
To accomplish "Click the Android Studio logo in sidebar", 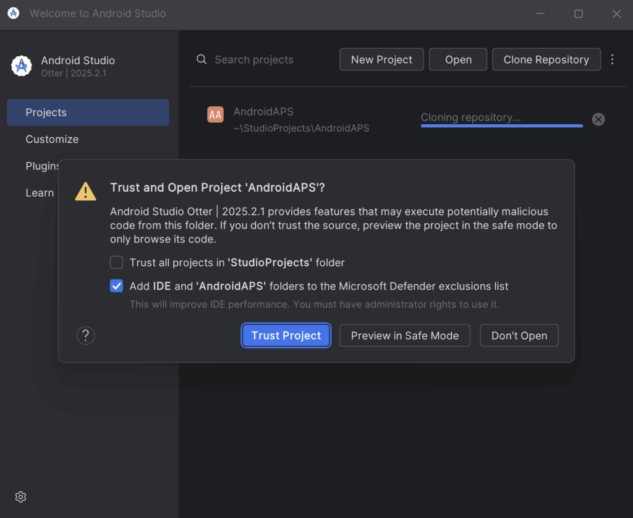I will tap(22, 66).
